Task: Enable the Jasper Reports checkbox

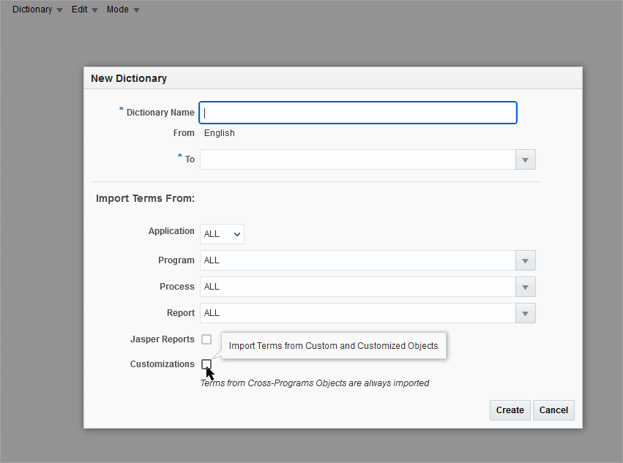Action: point(206,339)
